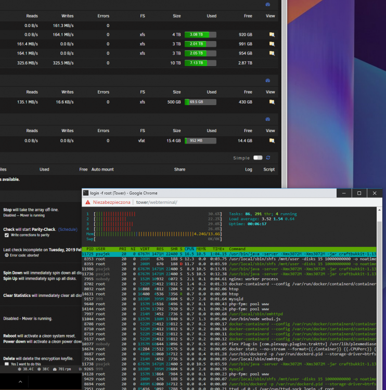This screenshot has width=386, height=390.
Task: Click the 7.13 TB total usage bar
Action: click(200, 63)
